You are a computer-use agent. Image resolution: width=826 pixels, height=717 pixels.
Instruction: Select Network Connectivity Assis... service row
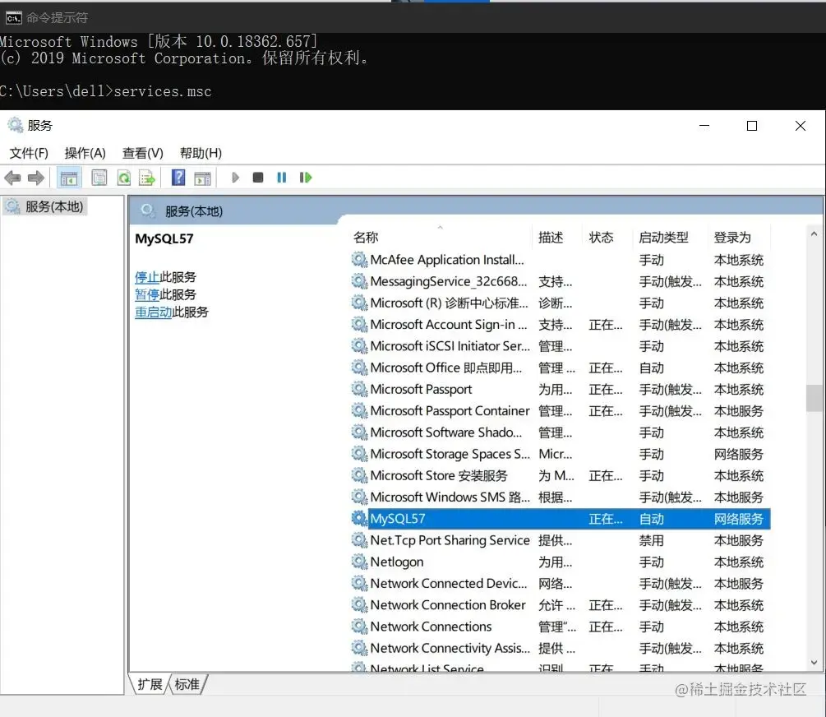[x=561, y=648]
